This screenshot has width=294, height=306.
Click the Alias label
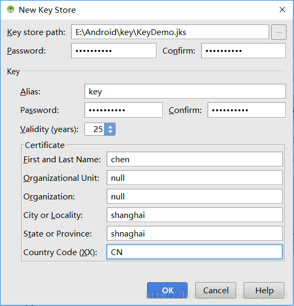point(30,92)
